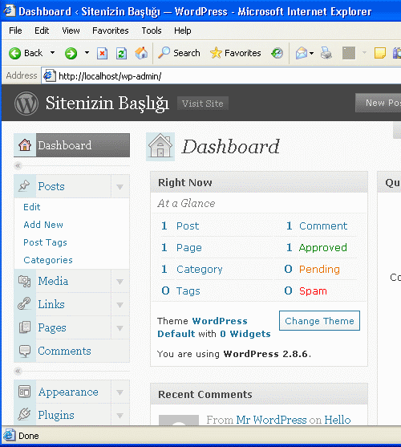
Task: Expand the Plugins submenu arrow
Action: 120,416
